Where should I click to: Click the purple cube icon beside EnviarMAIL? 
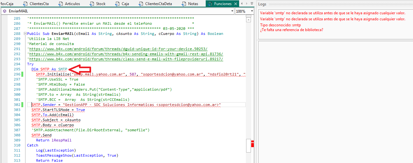(4, 11)
